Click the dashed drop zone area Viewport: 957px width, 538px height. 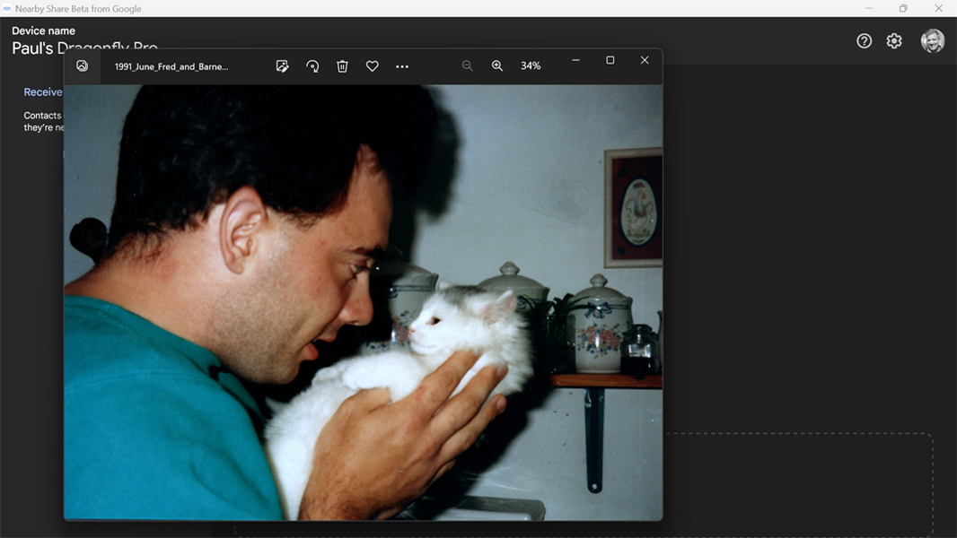pos(799,484)
